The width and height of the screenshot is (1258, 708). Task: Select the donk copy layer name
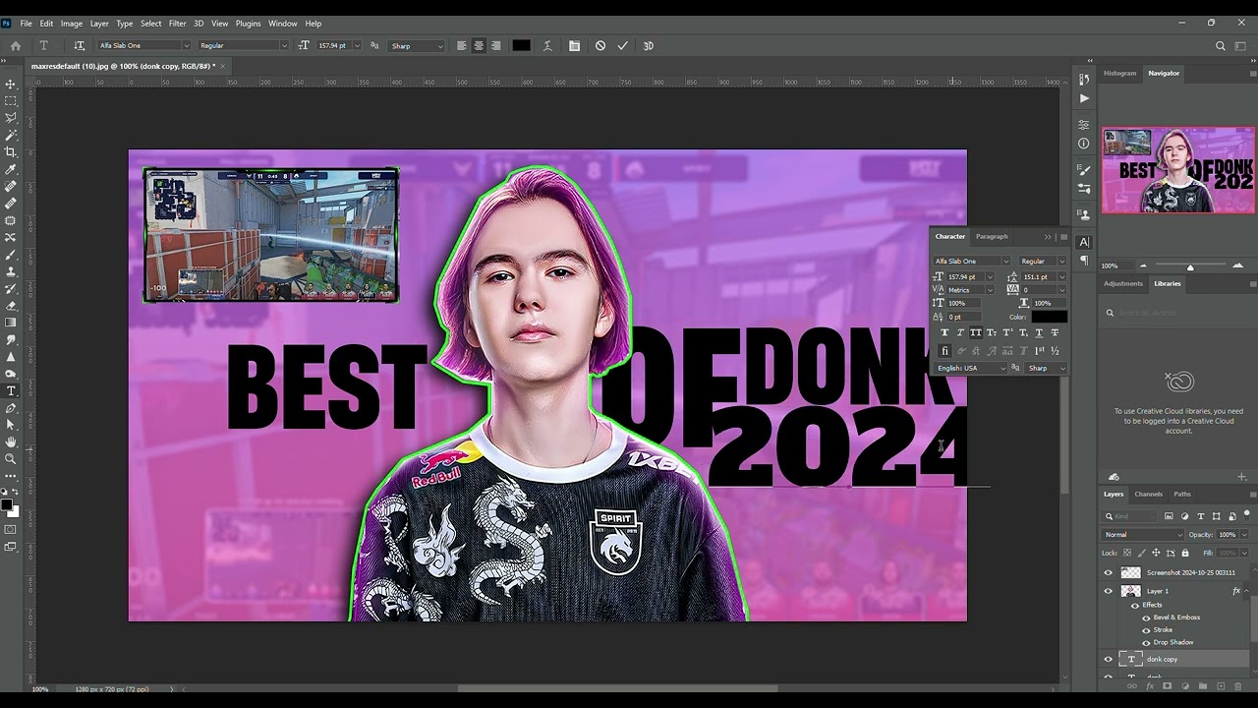click(x=1162, y=659)
